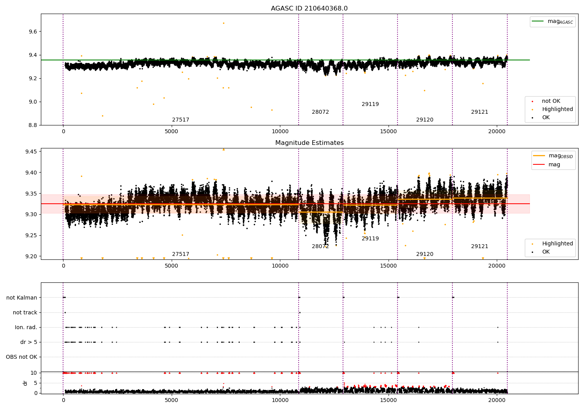This screenshot has width=584, height=409.
Task: Click the 9.20 tick on the middle plot
Action: click(x=31, y=257)
